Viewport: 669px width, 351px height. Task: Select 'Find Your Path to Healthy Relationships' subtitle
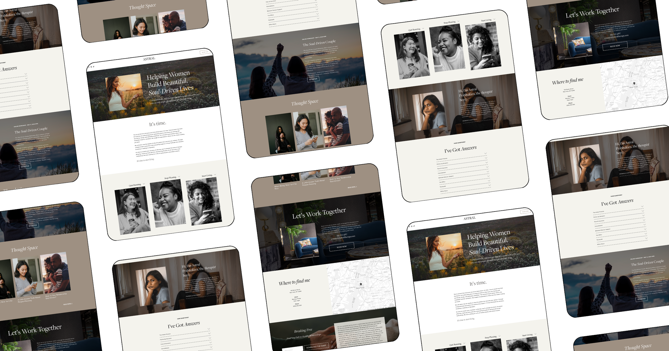(x=304, y=337)
